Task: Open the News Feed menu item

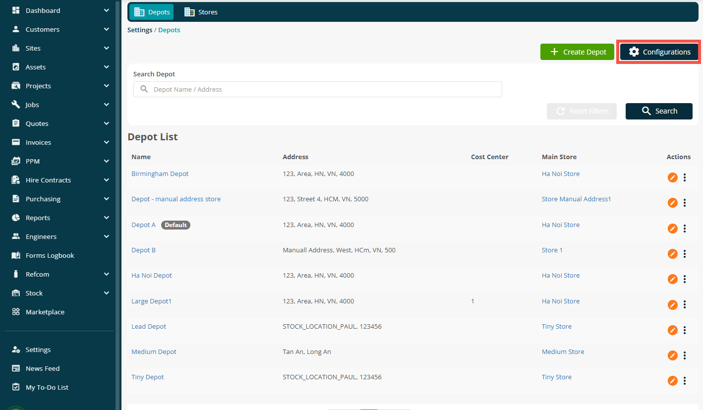Action: (x=43, y=368)
